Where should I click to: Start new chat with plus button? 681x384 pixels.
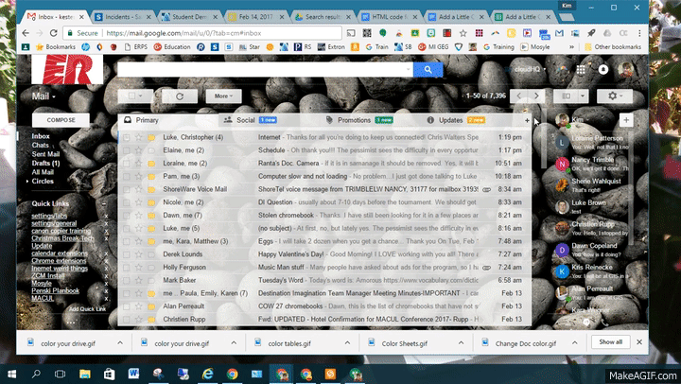[626, 120]
